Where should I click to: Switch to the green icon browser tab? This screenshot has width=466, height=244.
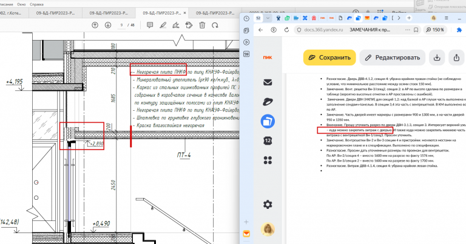pos(287,18)
